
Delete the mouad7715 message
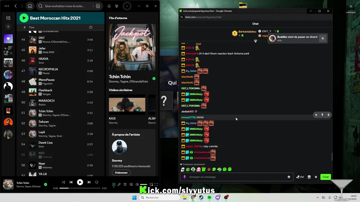coord(328,115)
